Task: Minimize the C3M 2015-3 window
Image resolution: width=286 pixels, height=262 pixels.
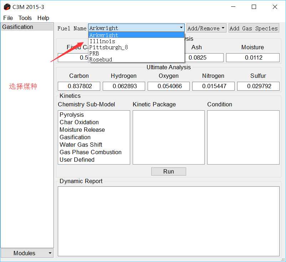Action: (233, 7)
